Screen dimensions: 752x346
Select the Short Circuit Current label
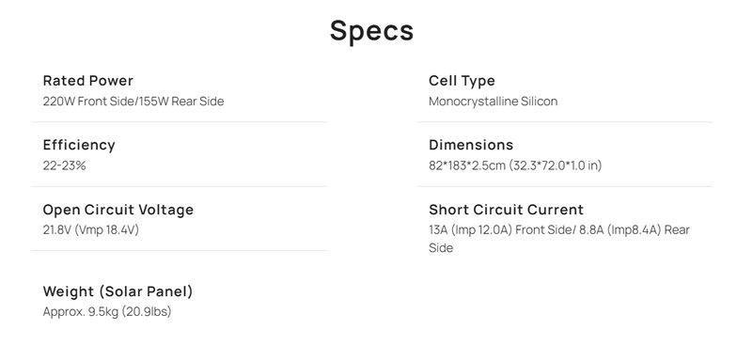pyautogui.click(x=507, y=210)
